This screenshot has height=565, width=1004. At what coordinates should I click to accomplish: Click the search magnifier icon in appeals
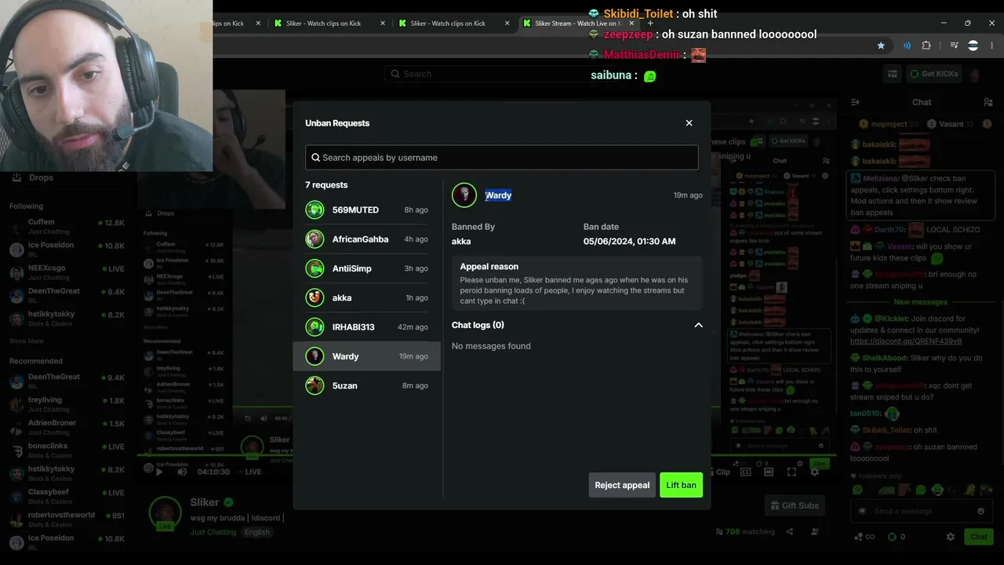pos(316,158)
